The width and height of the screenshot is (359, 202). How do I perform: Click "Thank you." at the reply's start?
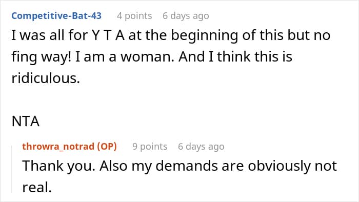pyautogui.click(x=58, y=166)
